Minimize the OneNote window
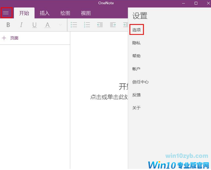Viewport: 211px width, 170px height. point(184,3)
